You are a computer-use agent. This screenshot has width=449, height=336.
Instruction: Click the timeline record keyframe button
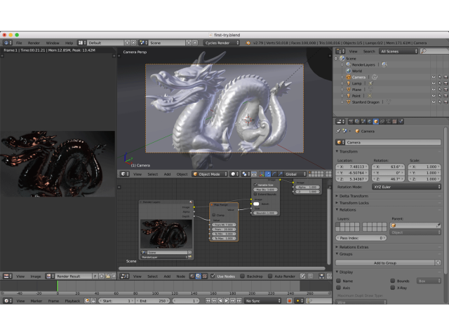[x=289, y=301]
